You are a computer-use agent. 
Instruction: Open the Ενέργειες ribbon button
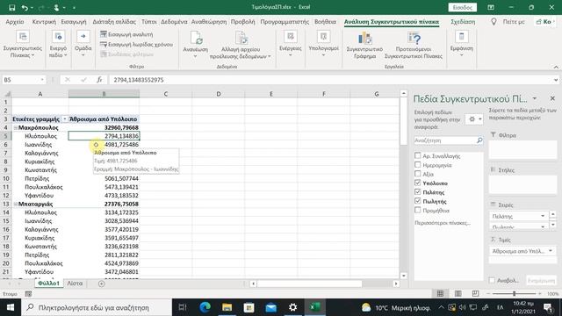291,45
